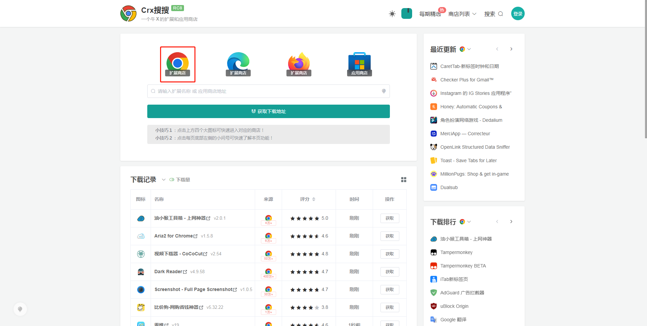Open the Microsoft app store icon

click(x=360, y=64)
